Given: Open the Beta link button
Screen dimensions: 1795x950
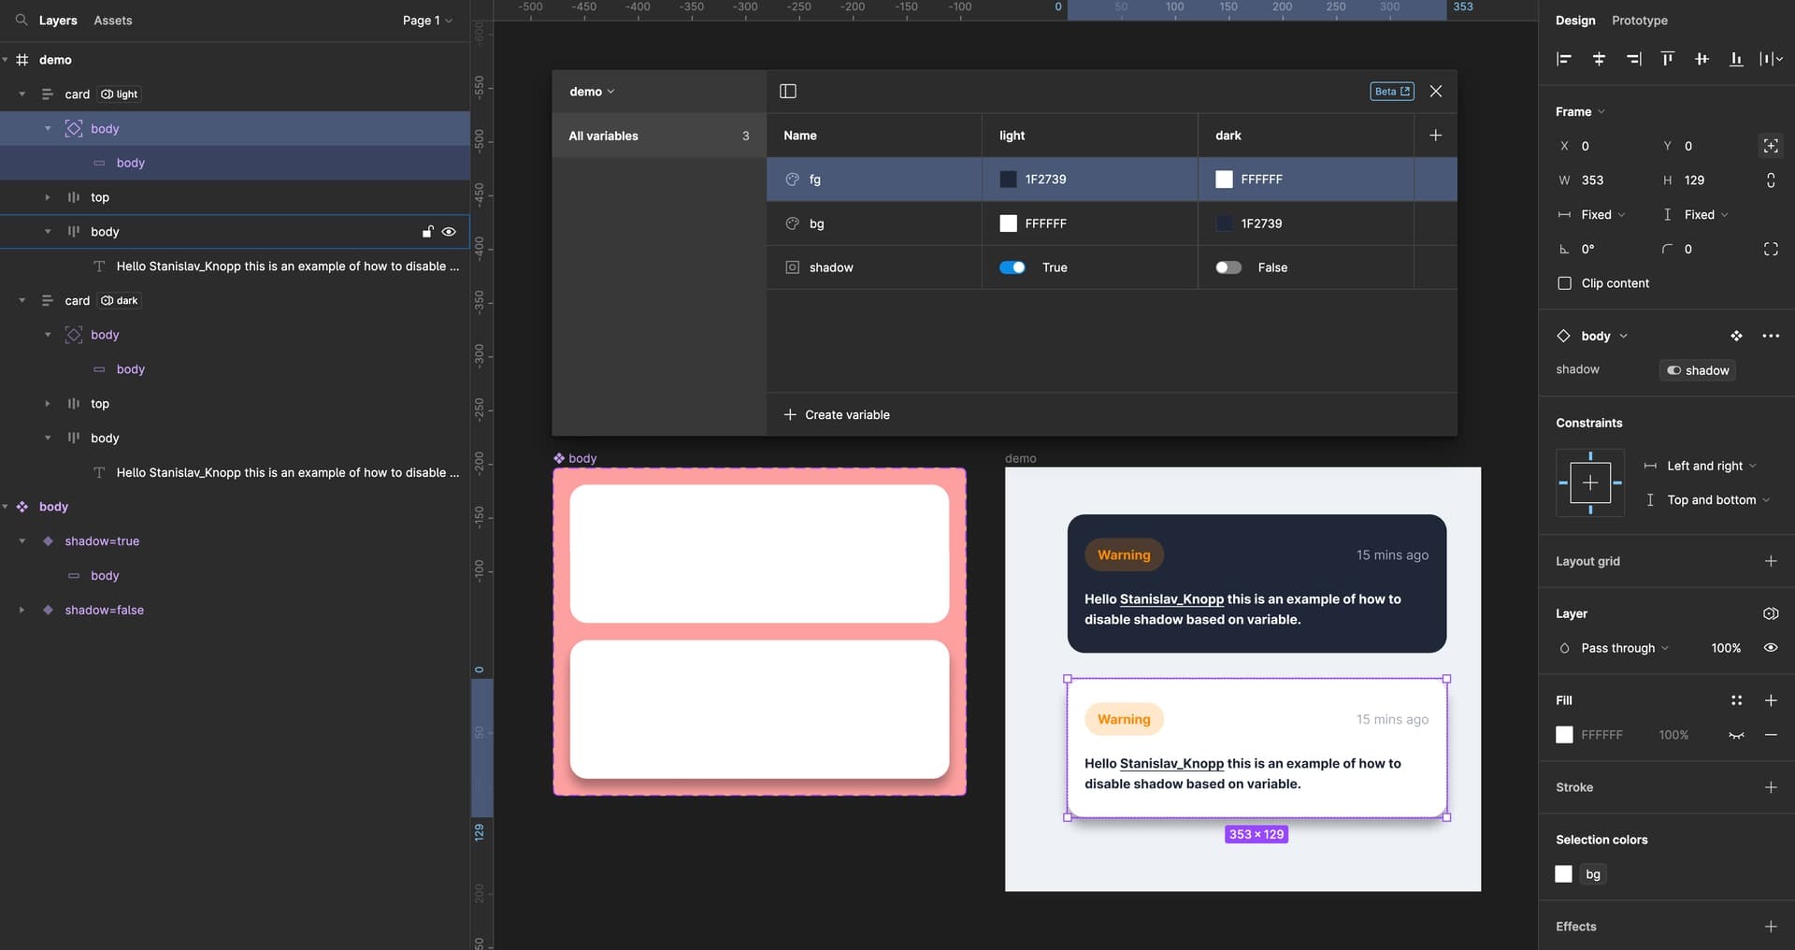Looking at the screenshot, I should pos(1392,91).
